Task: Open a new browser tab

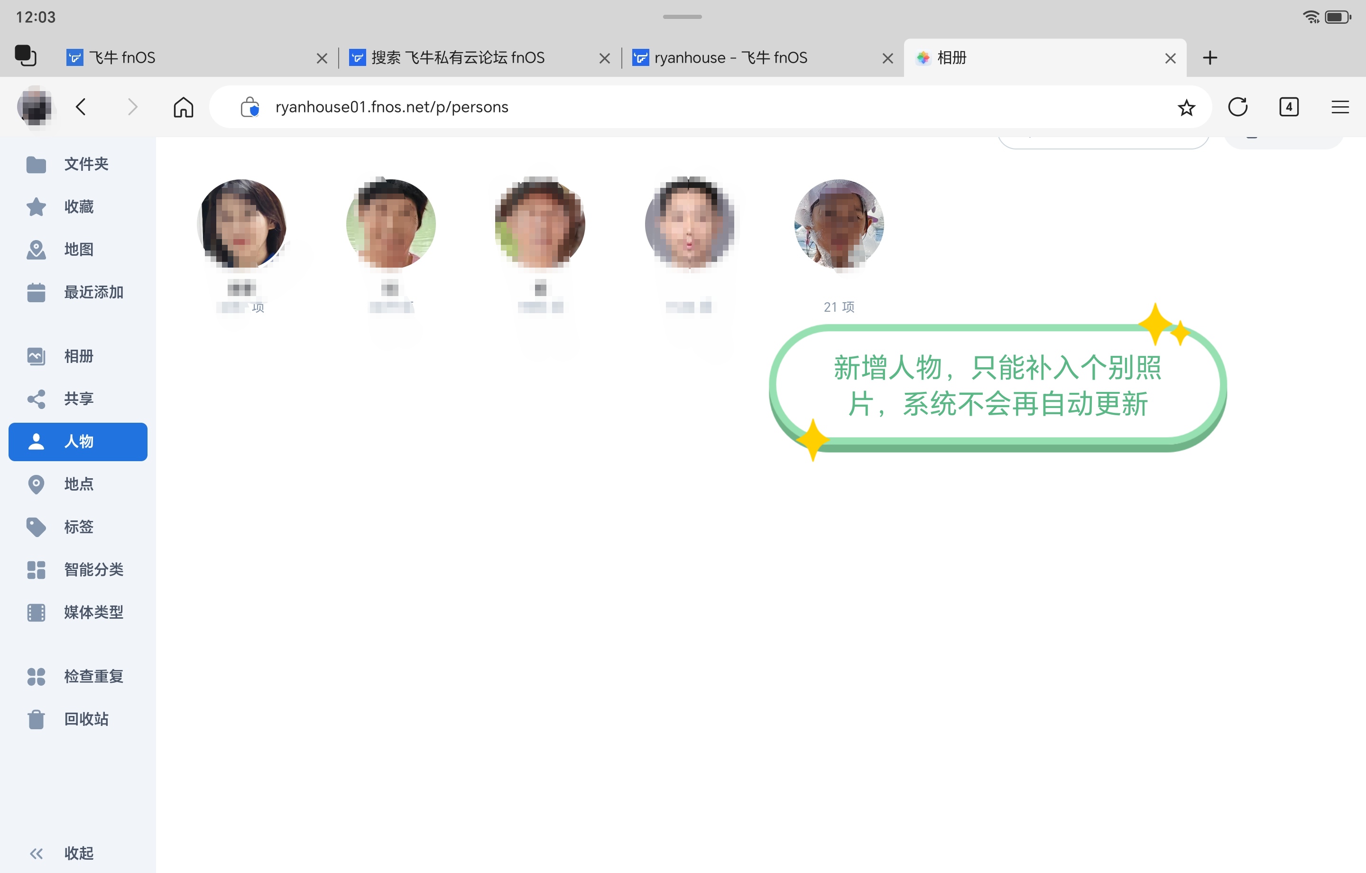Action: click(x=1210, y=58)
